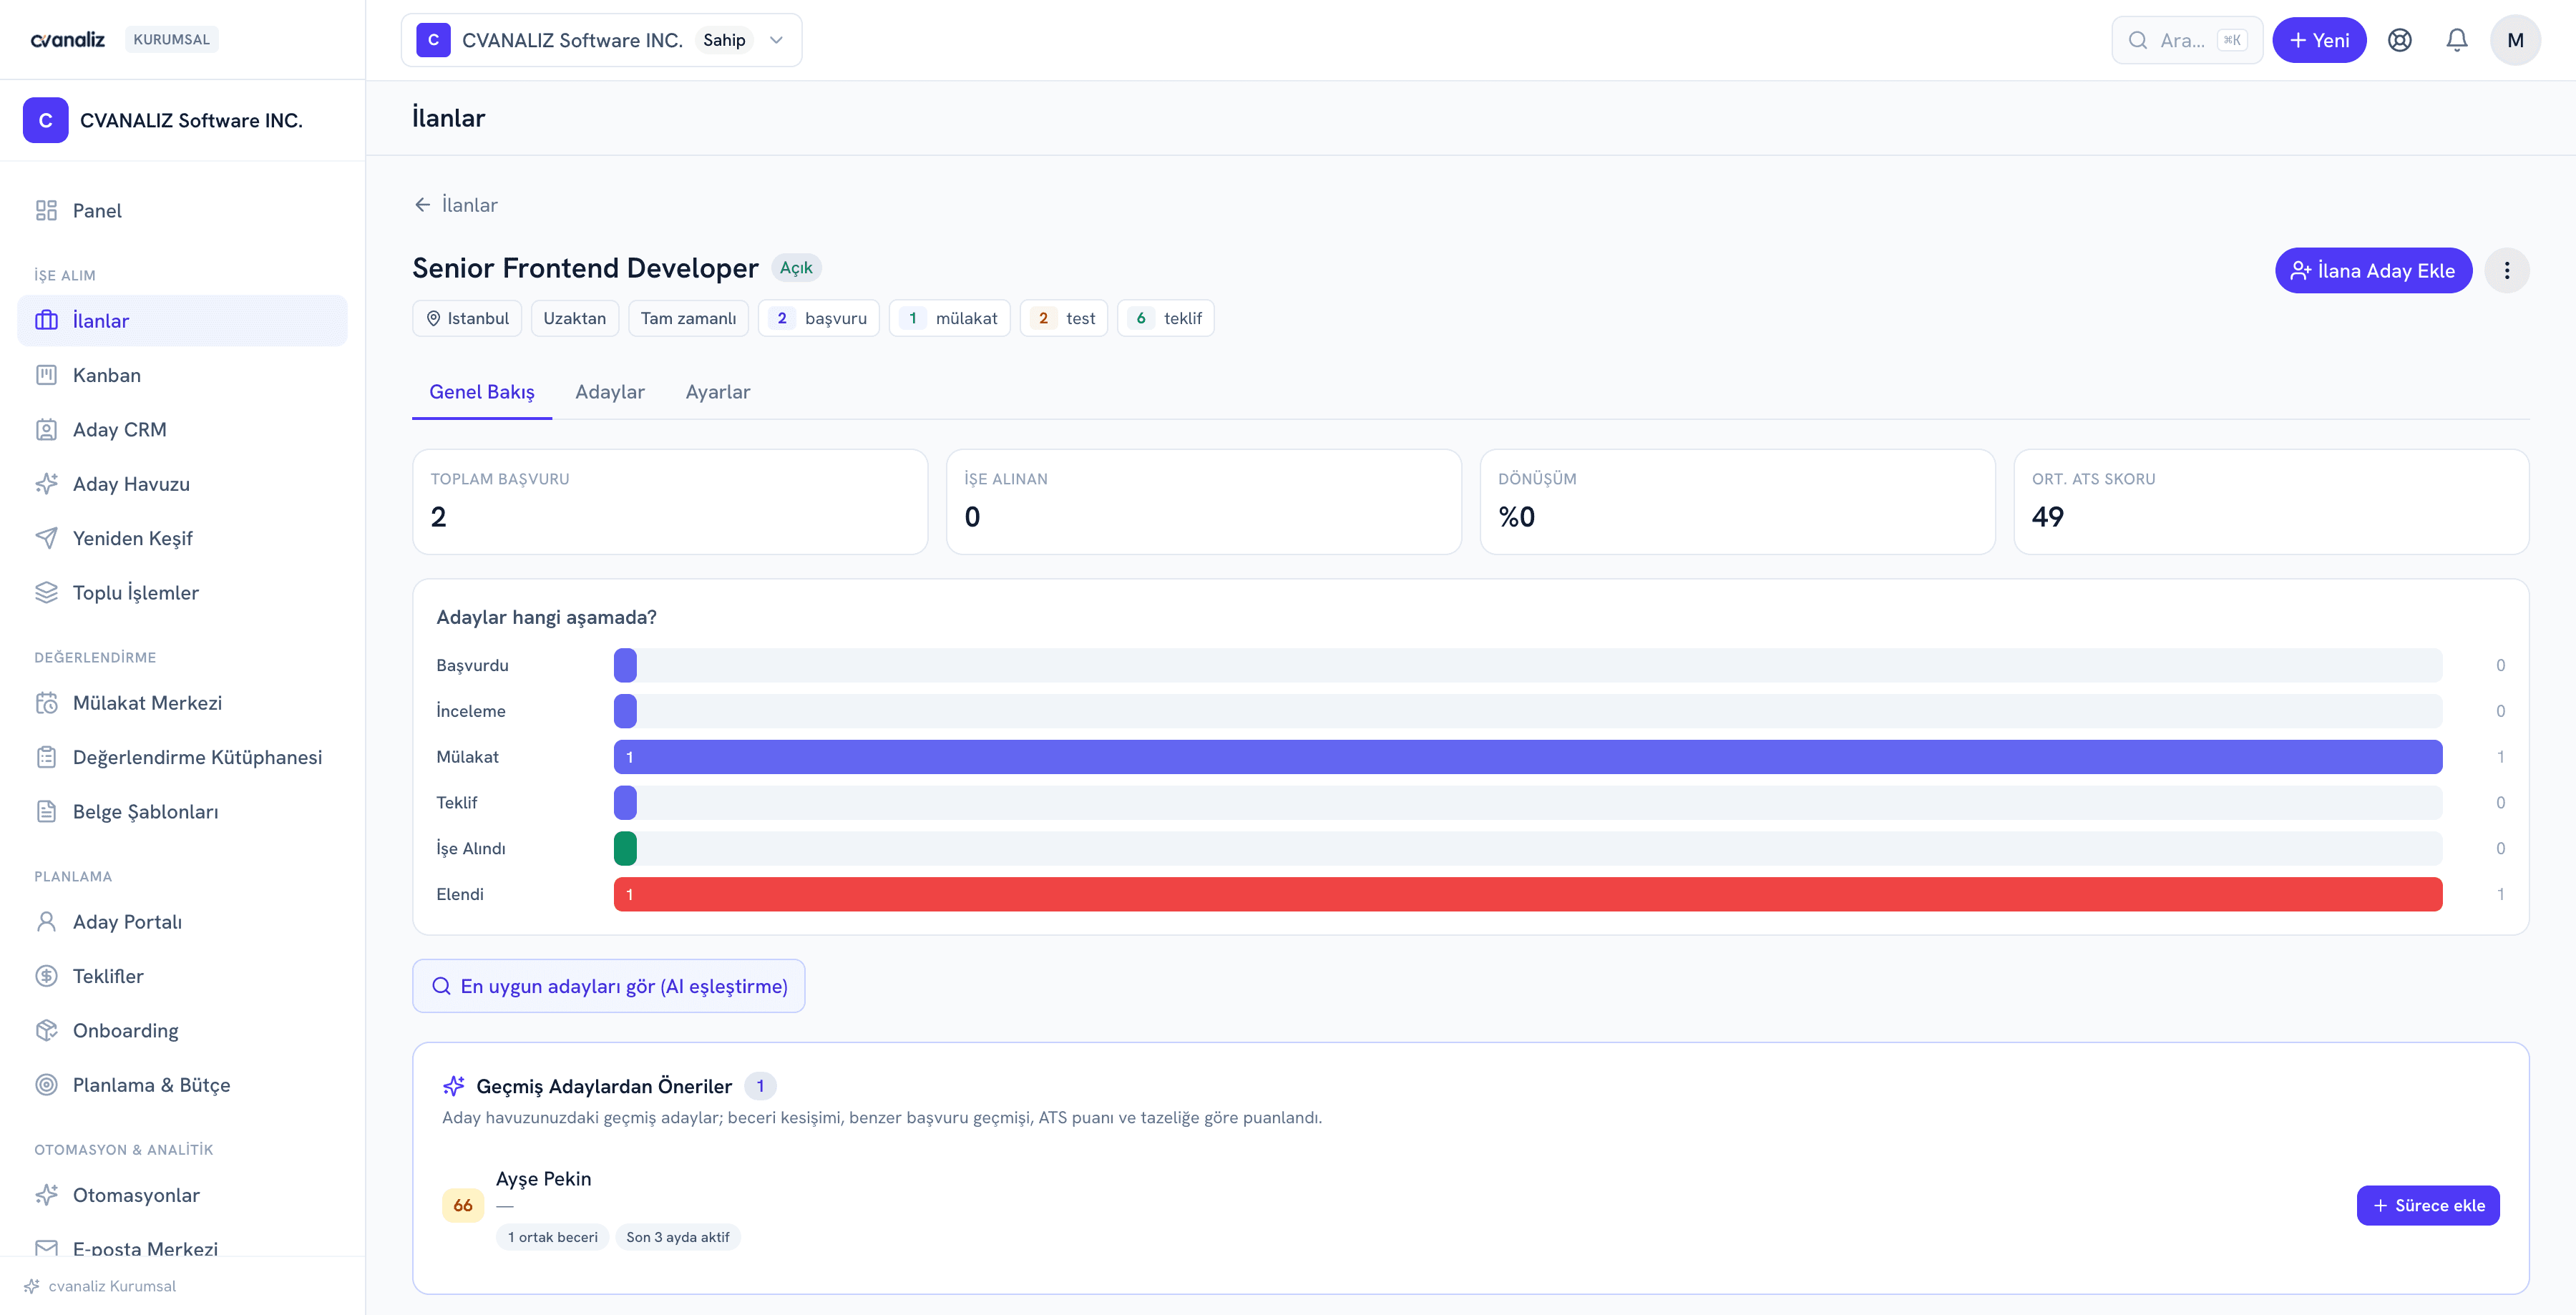Open Aday Havuzu from the sidebar

(182, 484)
